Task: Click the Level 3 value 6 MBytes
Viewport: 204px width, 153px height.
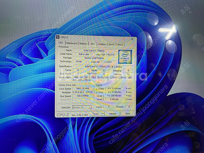Action: click(114, 99)
